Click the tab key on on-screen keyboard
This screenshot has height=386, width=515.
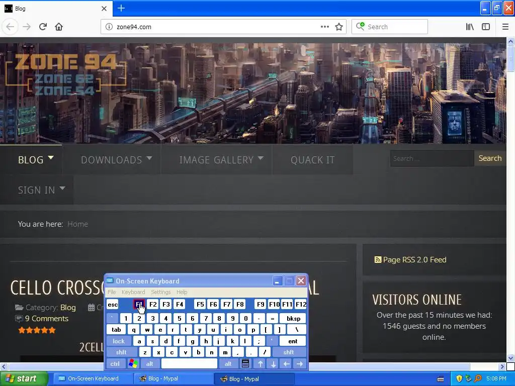pos(116,330)
